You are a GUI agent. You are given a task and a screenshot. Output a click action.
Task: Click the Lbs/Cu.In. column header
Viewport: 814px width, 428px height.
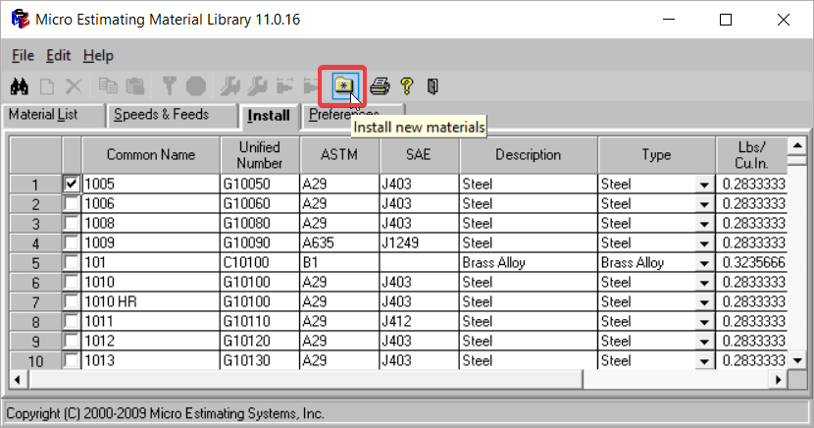[751, 155]
